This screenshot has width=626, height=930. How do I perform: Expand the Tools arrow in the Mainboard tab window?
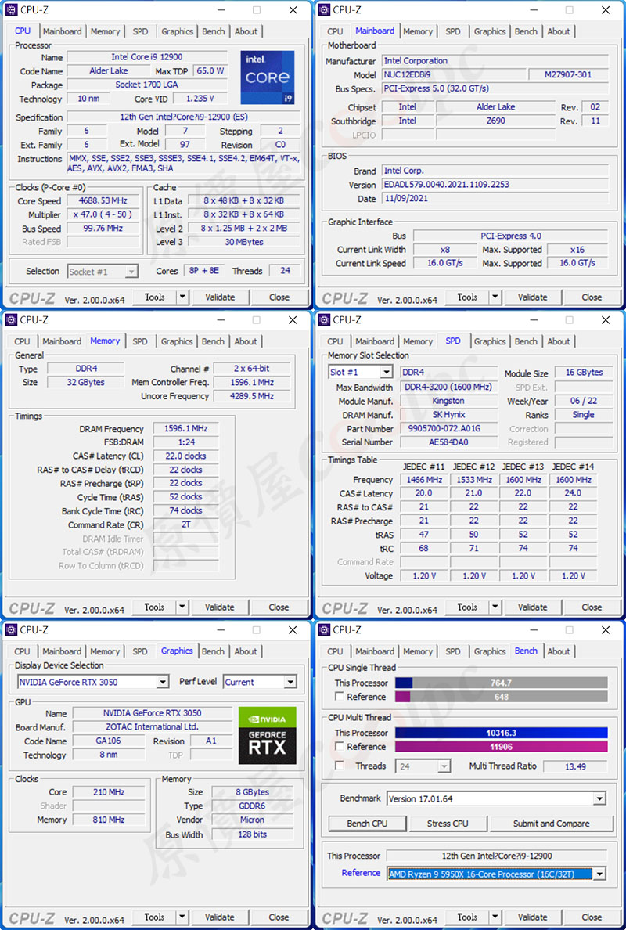[495, 297]
